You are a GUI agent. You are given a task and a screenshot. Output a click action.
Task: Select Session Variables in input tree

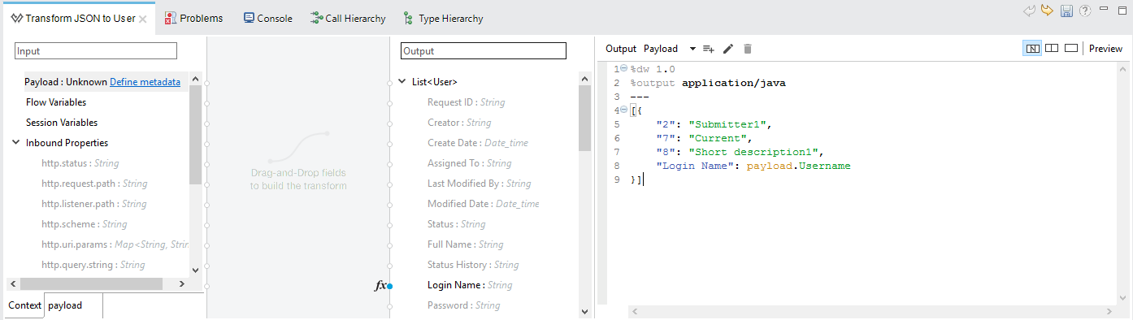click(62, 123)
